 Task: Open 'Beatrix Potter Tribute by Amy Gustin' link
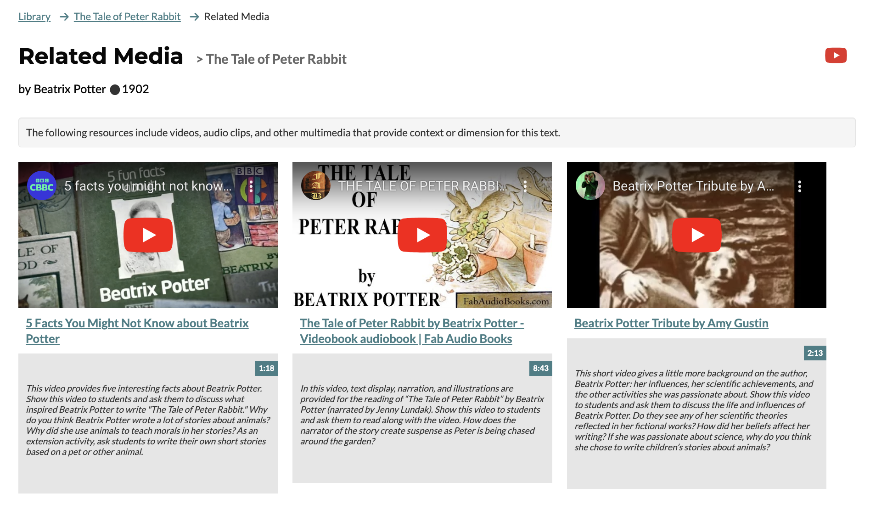[x=671, y=323]
